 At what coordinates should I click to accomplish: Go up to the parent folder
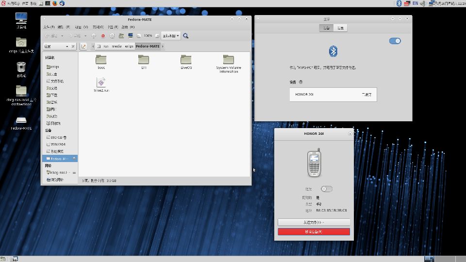click(x=94, y=35)
